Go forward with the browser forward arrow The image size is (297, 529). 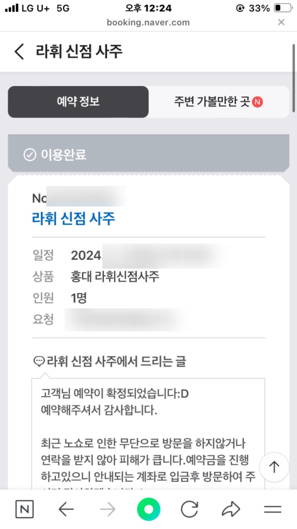(108, 509)
